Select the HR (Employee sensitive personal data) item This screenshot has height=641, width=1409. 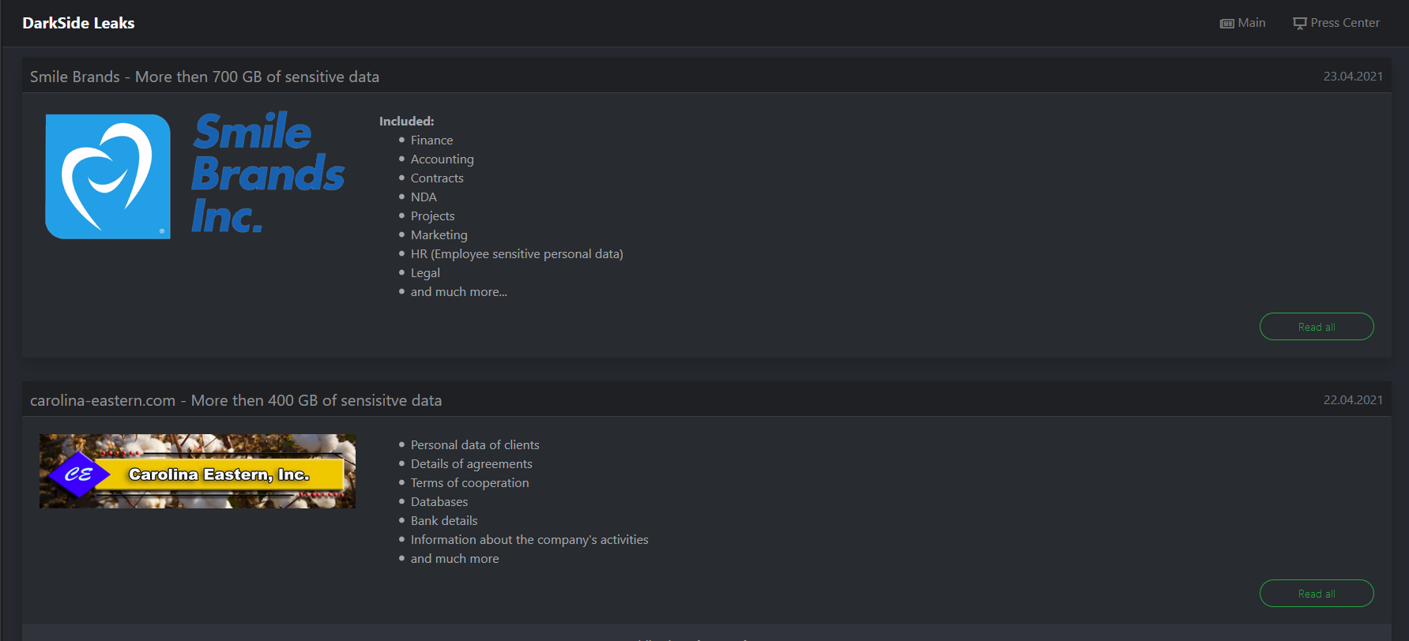click(x=517, y=254)
